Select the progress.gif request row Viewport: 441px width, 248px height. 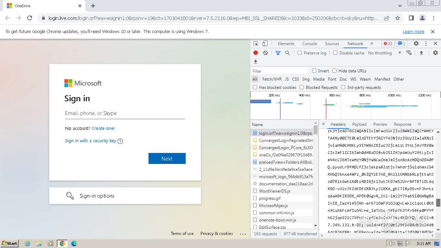282,198
